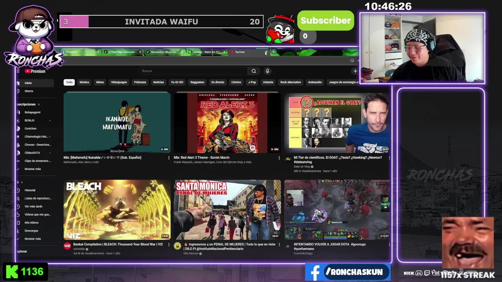Click the VIZ channel avatar
Screen dimensions: 502x282
(x=67, y=246)
